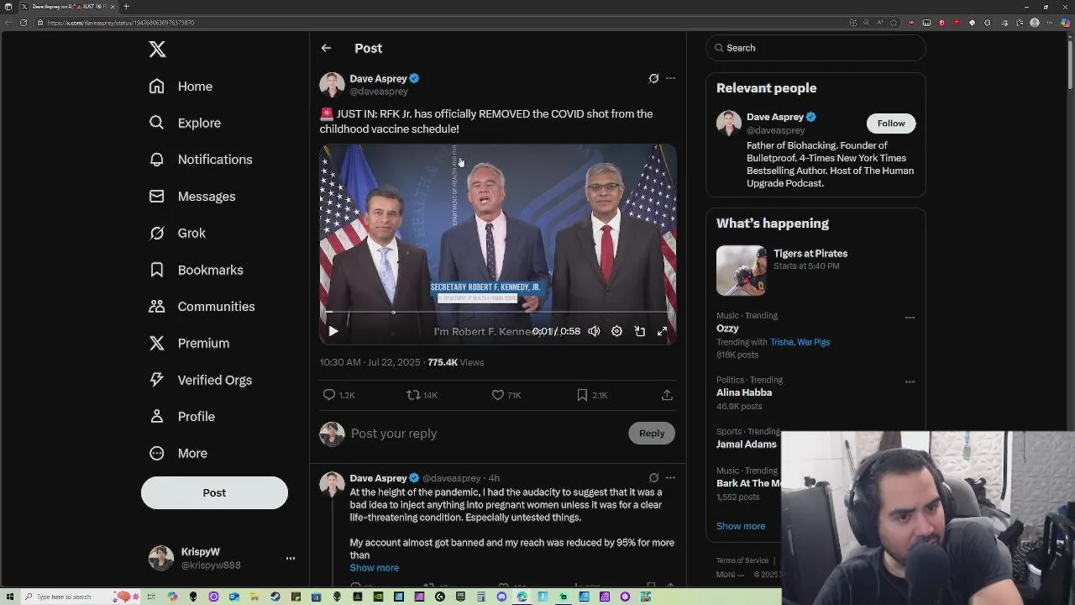Click the Search box
The width and height of the screenshot is (1075, 605).
815,48
